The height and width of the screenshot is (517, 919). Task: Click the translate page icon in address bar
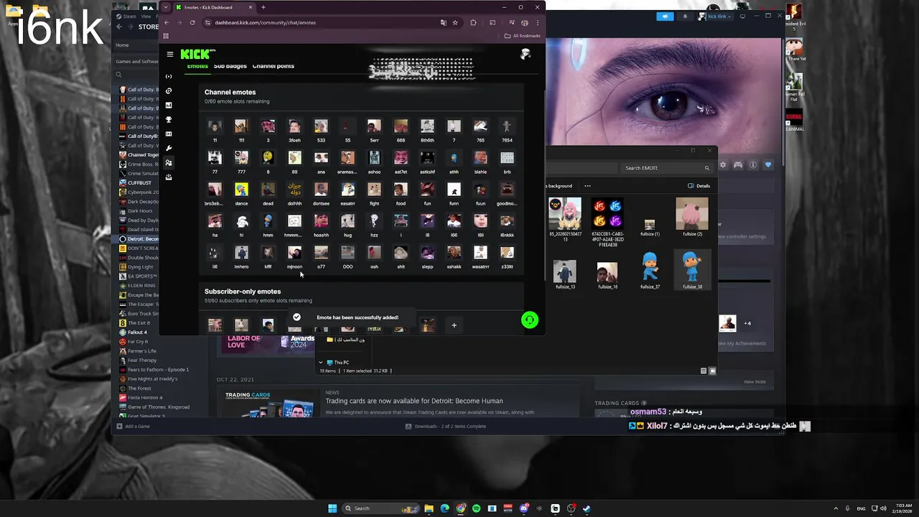click(x=443, y=22)
